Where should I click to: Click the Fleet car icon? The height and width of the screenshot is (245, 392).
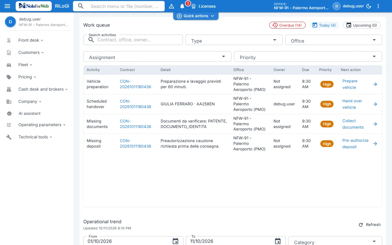9,65
